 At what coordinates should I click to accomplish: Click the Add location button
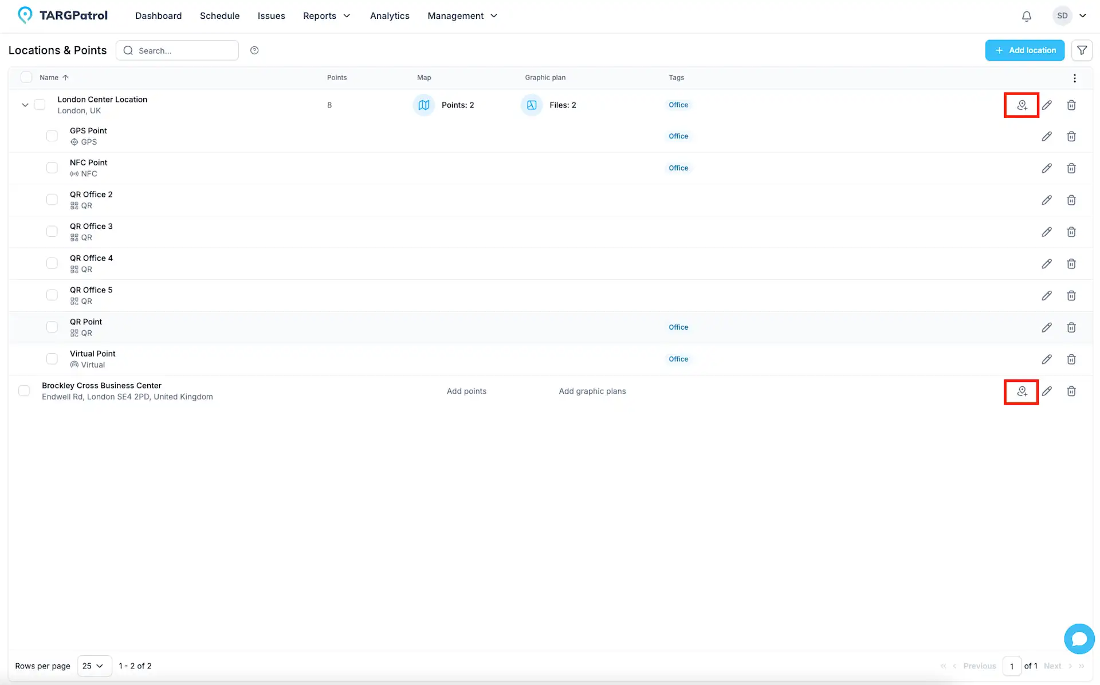tap(1024, 50)
